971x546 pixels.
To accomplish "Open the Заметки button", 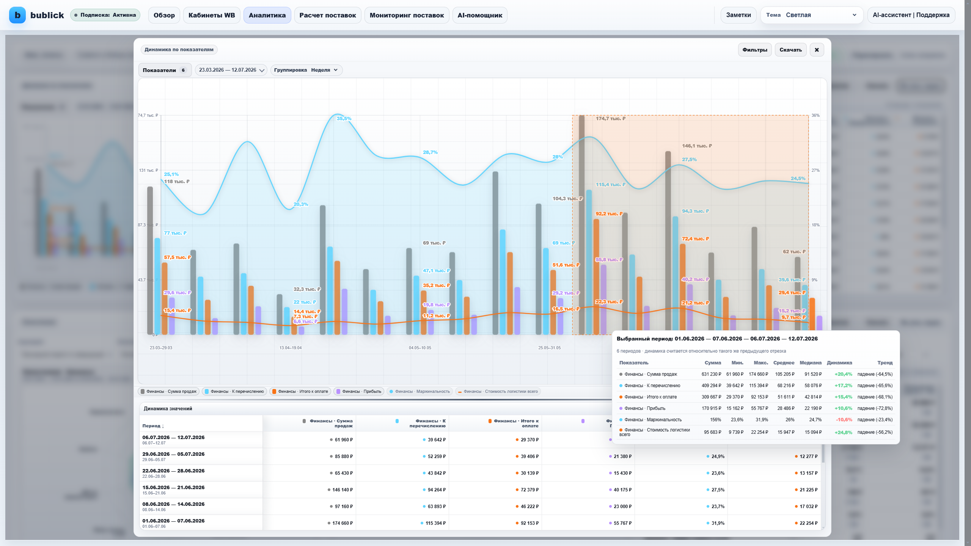I will (738, 15).
